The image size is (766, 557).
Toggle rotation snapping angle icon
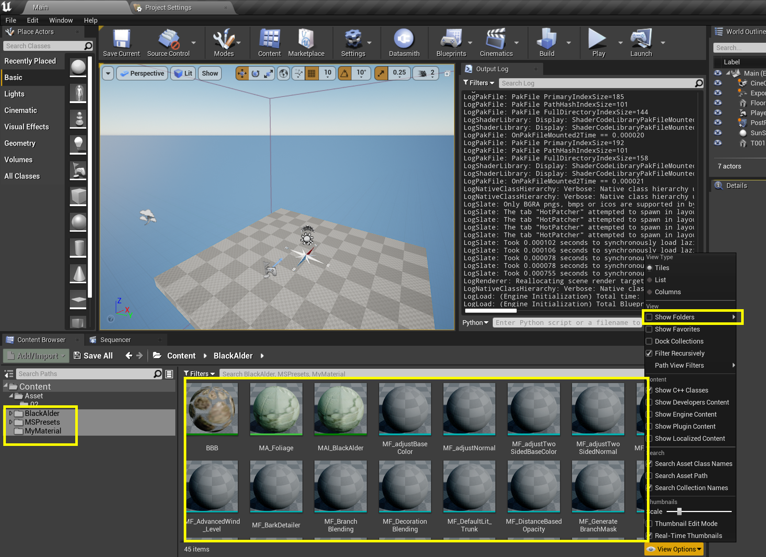(x=344, y=73)
